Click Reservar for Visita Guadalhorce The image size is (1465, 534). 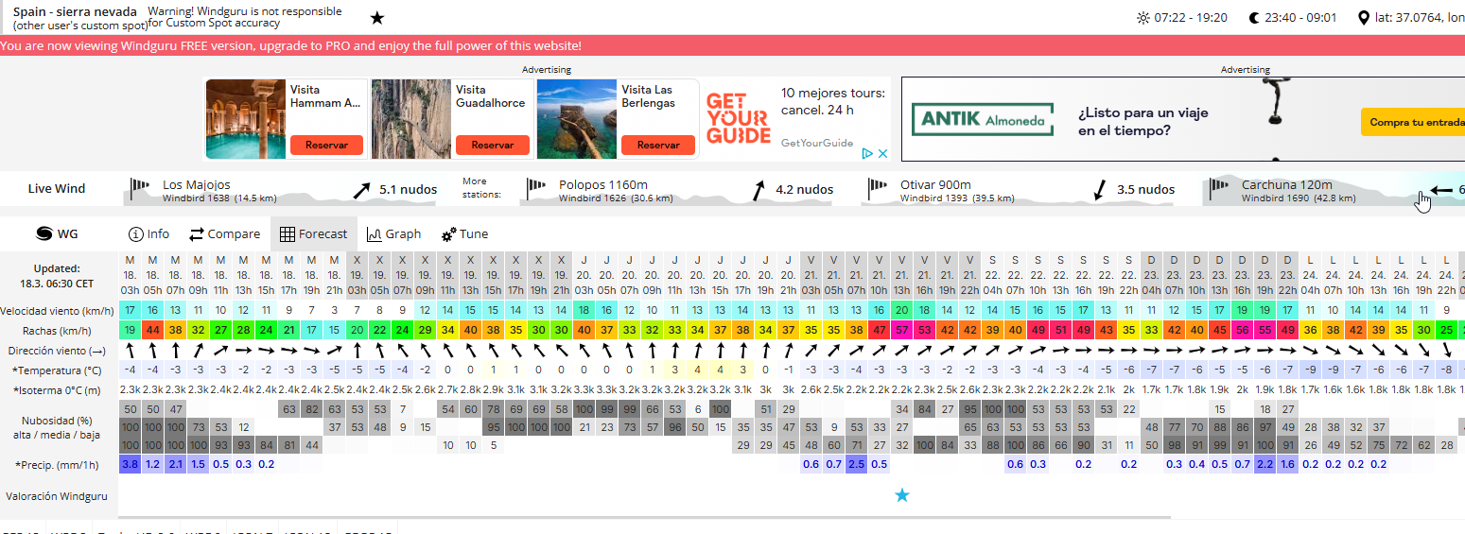[x=492, y=146]
